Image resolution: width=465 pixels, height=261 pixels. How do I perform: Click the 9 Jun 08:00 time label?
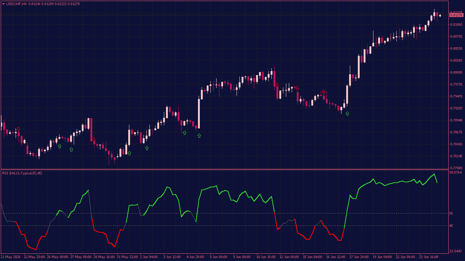(242, 257)
